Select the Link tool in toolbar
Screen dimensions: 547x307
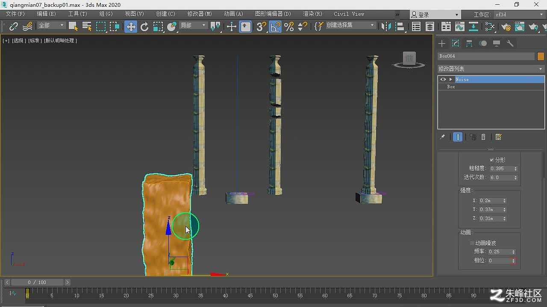[13, 26]
